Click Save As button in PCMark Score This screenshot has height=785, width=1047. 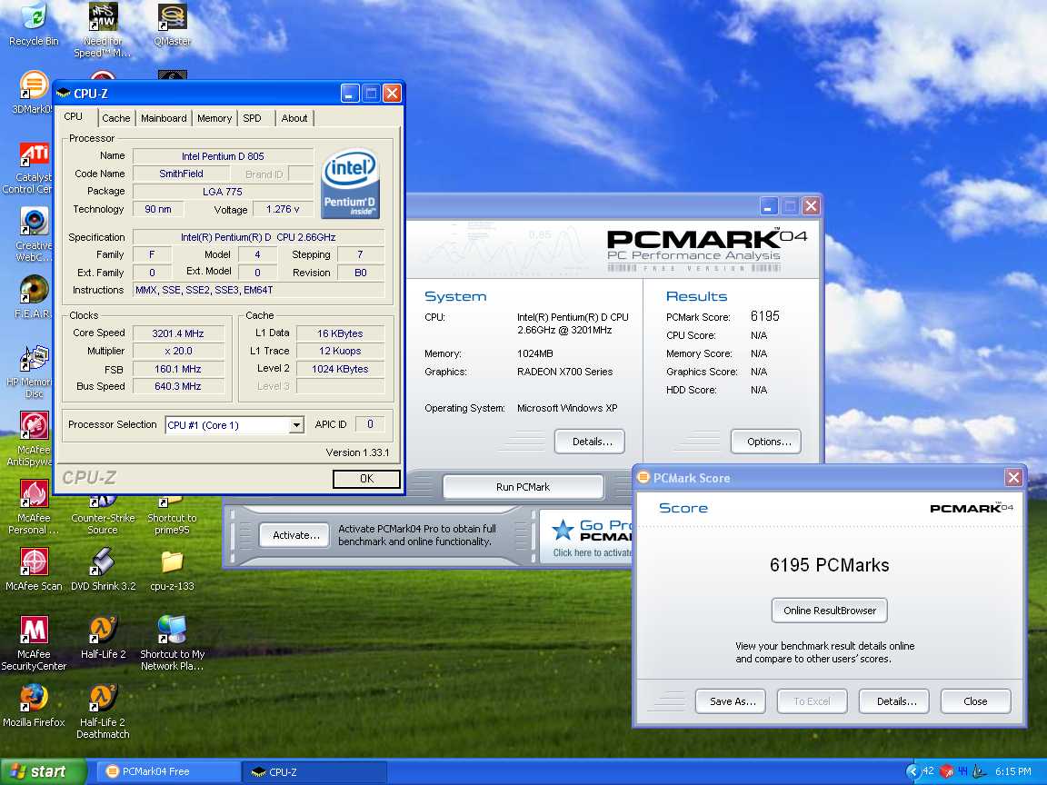coord(733,701)
